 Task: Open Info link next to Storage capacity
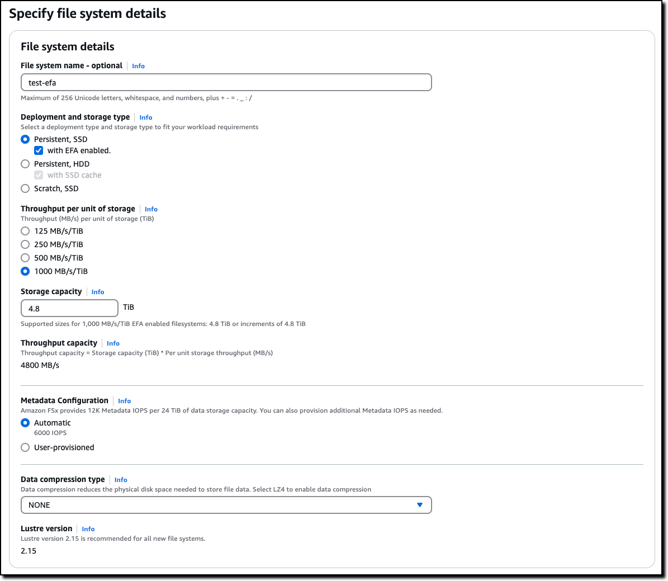pos(98,292)
